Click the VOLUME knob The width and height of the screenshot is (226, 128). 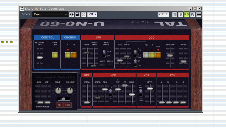point(70,90)
